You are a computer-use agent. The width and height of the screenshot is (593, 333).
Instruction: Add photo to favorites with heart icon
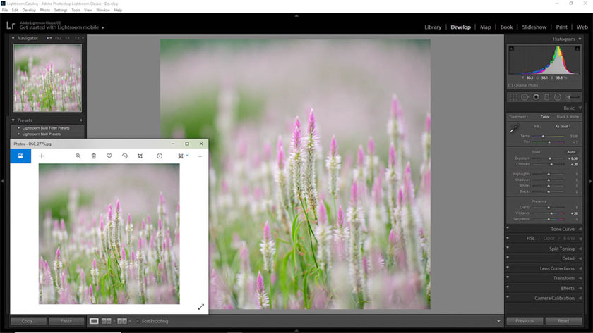[x=109, y=156]
